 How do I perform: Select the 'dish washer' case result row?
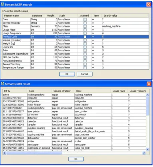(74, 138)
